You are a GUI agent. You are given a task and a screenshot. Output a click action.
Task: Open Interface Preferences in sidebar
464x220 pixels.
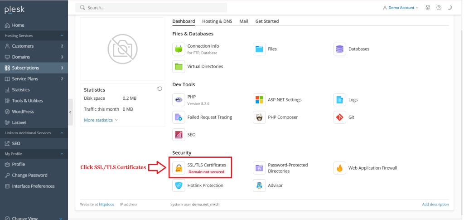point(34,186)
